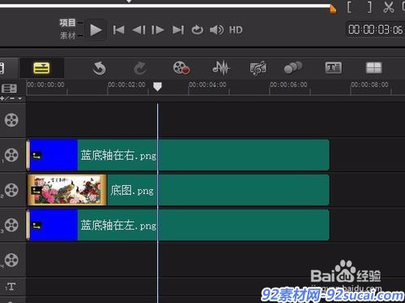The height and width of the screenshot is (303, 405).
Task: Click the greyed Redo arrow
Action: tap(140, 68)
